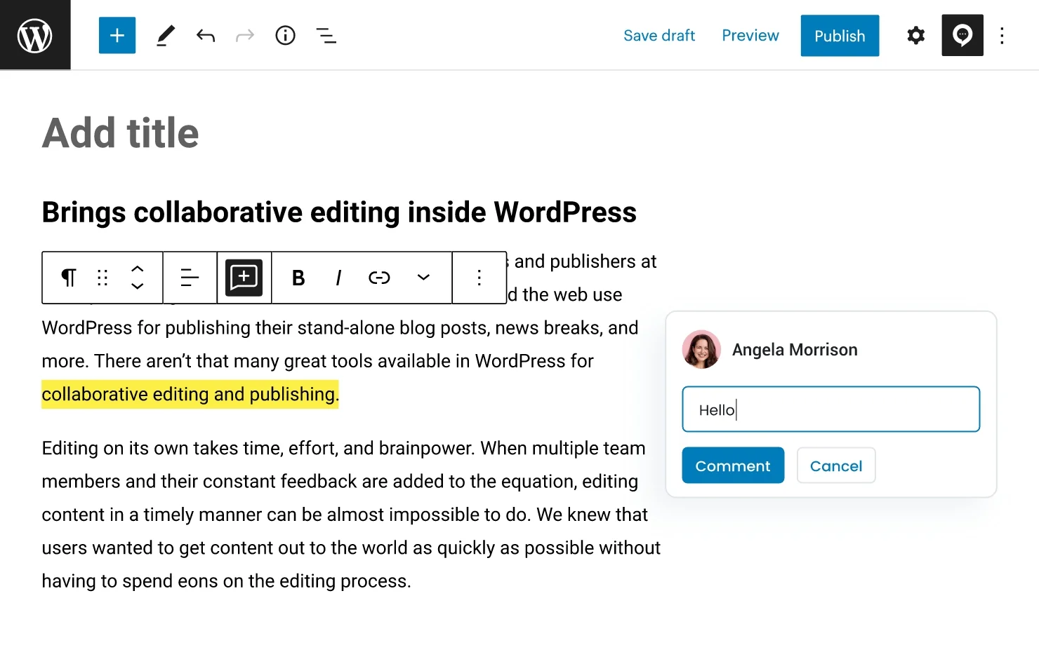Move block down arrow
The width and height of the screenshot is (1039, 645).
click(138, 286)
